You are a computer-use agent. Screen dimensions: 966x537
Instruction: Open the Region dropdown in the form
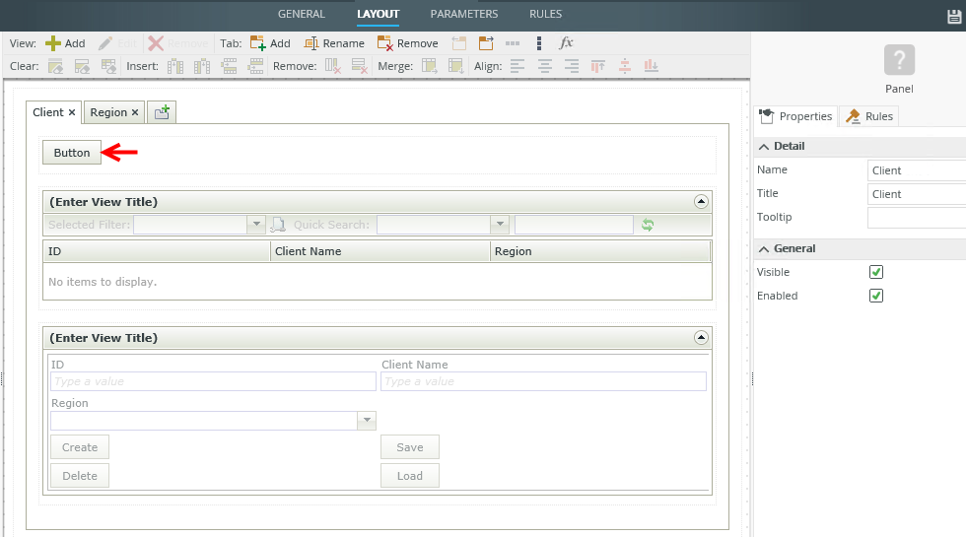(367, 421)
